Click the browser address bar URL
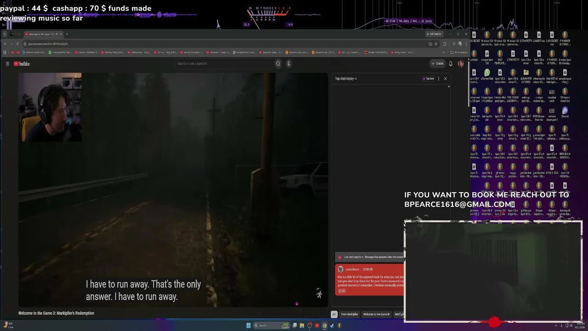 click(48, 44)
